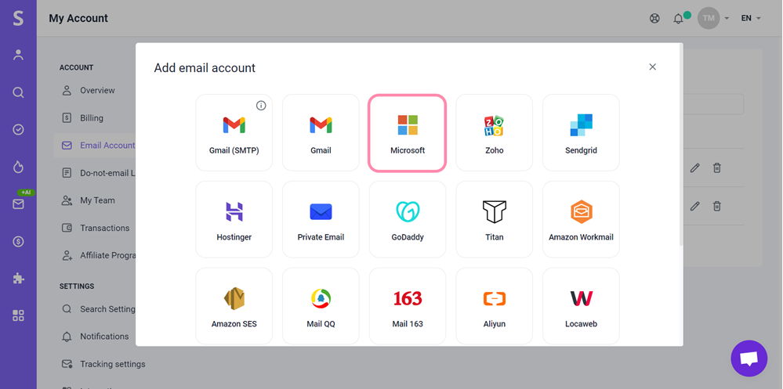Image resolution: width=783 pixels, height=389 pixels.
Task: Open the Email Accounts menu item
Action: click(94, 146)
